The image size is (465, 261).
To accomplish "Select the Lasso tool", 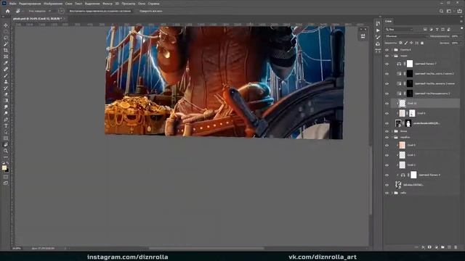I will point(6,38).
